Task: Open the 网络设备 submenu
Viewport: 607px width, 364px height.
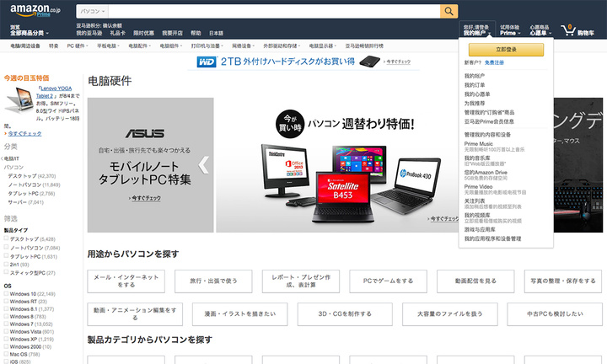Action: (x=243, y=45)
